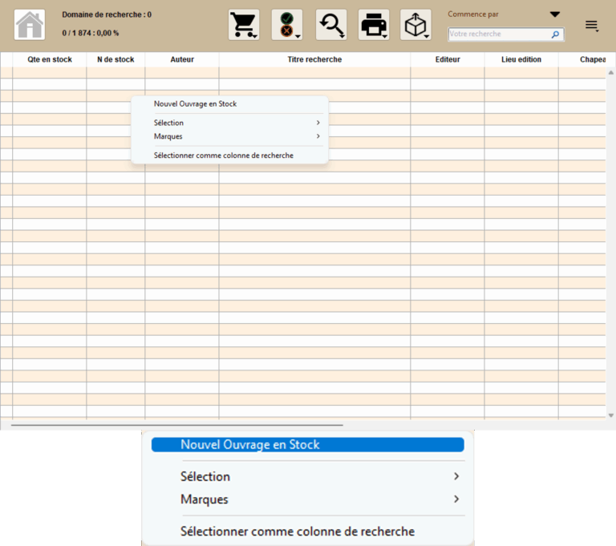
Task: Click the home icon
Action: pos(30,25)
